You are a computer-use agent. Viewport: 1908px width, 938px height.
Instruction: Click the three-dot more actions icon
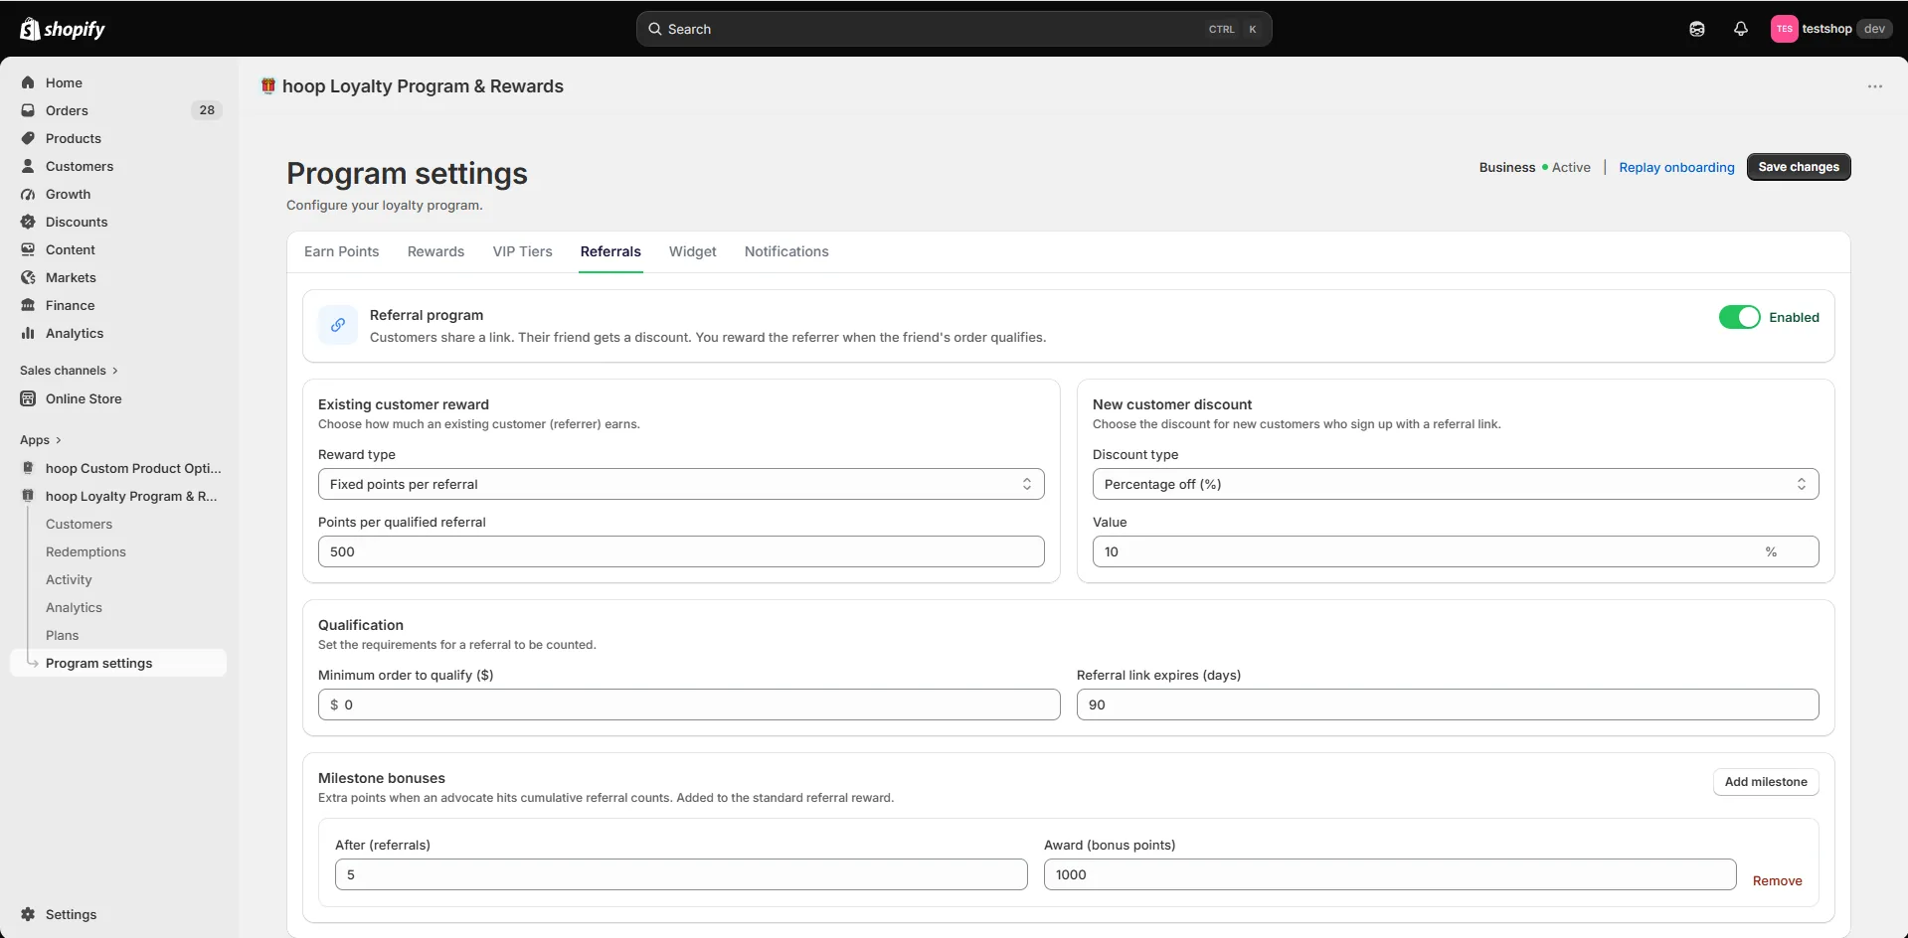pyautogui.click(x=1875, y=86)
